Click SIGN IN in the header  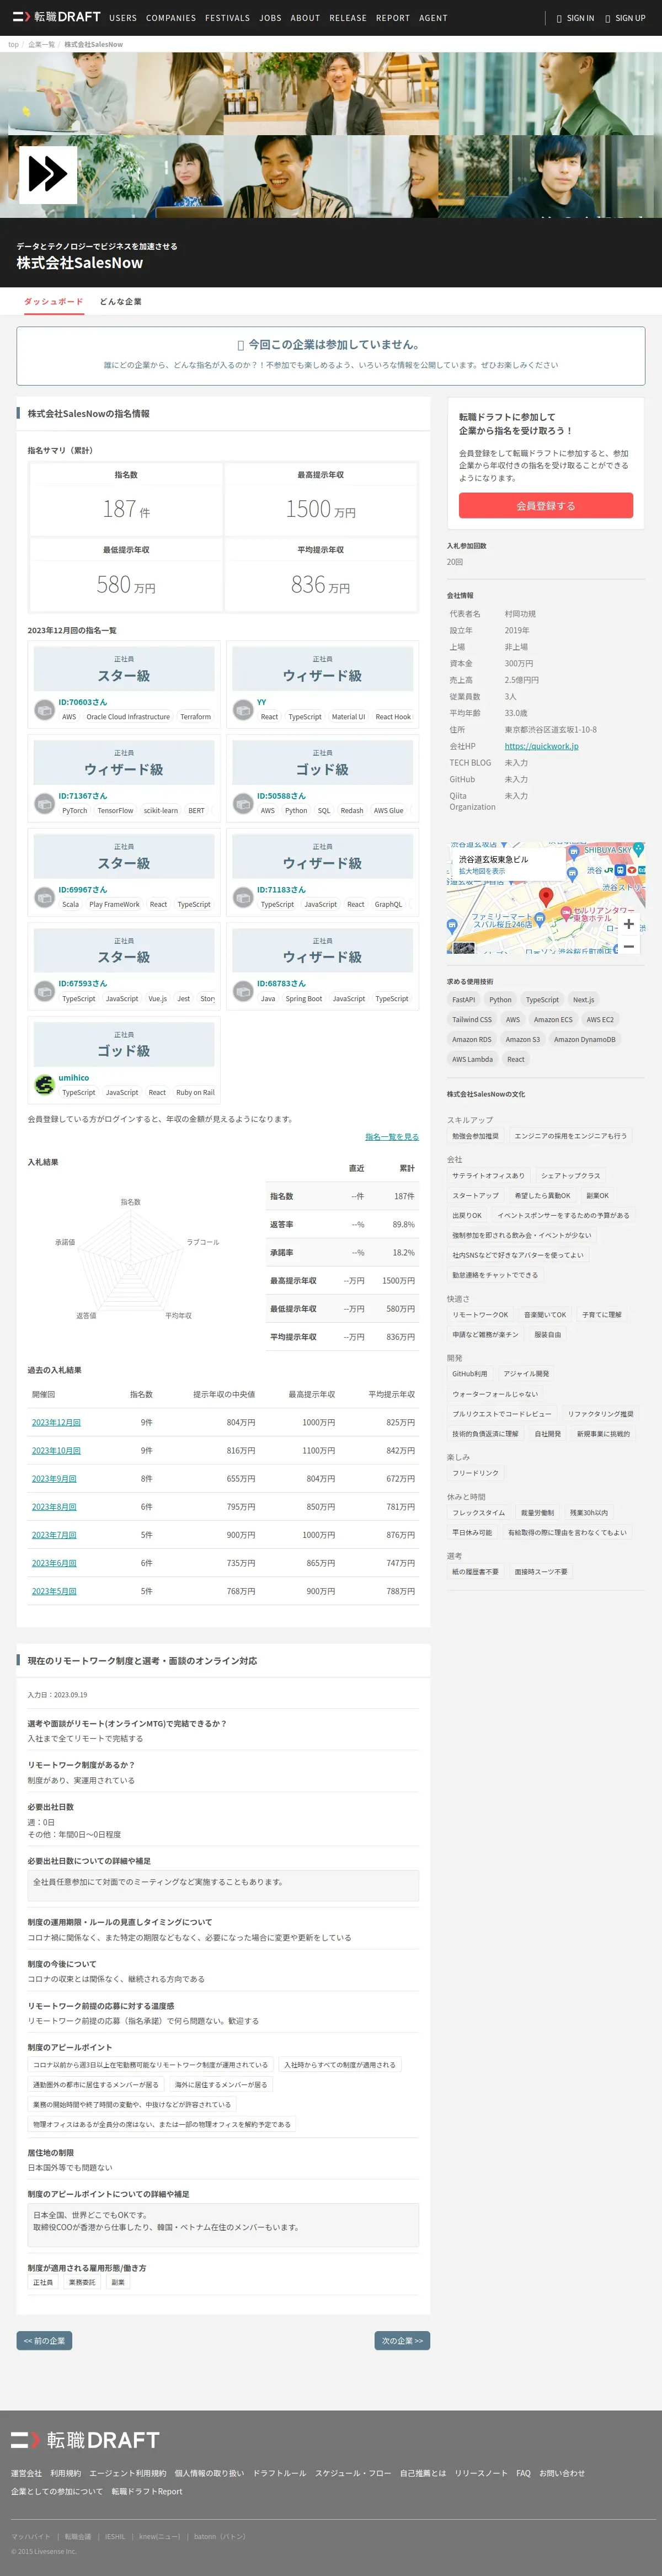click(x=575, y=18)
